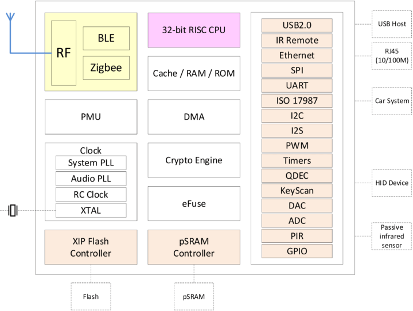Select the Audio PLL clock entry

tap(91, 179)
